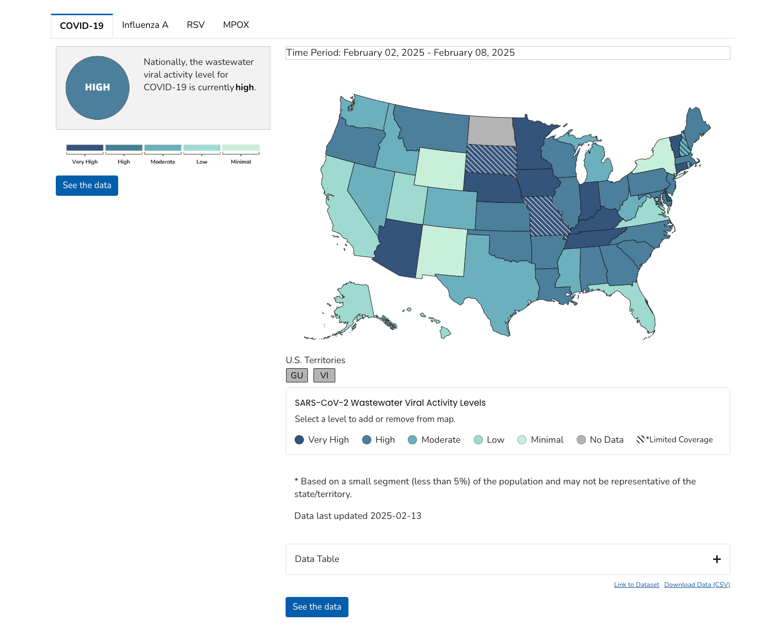Toggle the High level legend filter
773x634 pixels.
tap(367, 440)
